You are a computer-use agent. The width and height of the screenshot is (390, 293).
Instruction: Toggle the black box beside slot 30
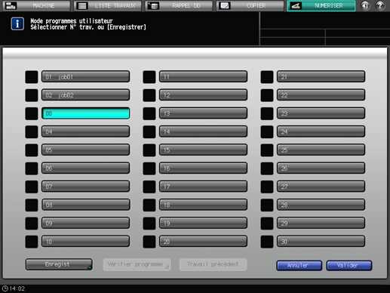(x=267, y=242)
